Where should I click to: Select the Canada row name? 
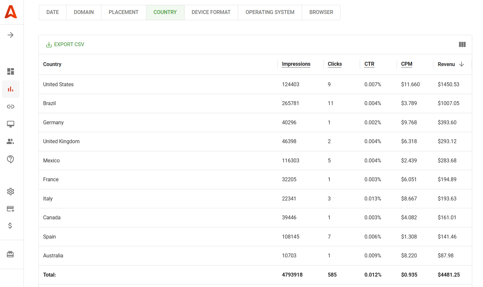coord(52,217)
